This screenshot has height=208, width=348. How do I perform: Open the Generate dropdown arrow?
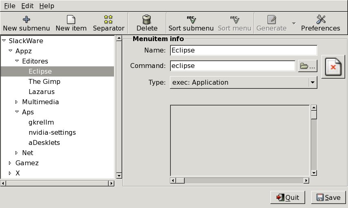click(x=294, y=23)
